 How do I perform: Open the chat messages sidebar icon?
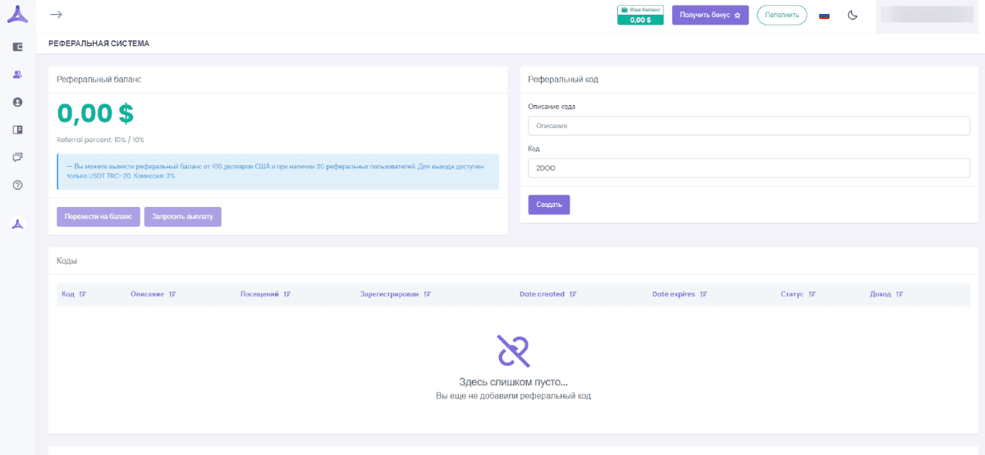point(17,157)
